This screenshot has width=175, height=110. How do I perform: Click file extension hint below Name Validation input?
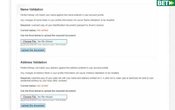point(43,45)
